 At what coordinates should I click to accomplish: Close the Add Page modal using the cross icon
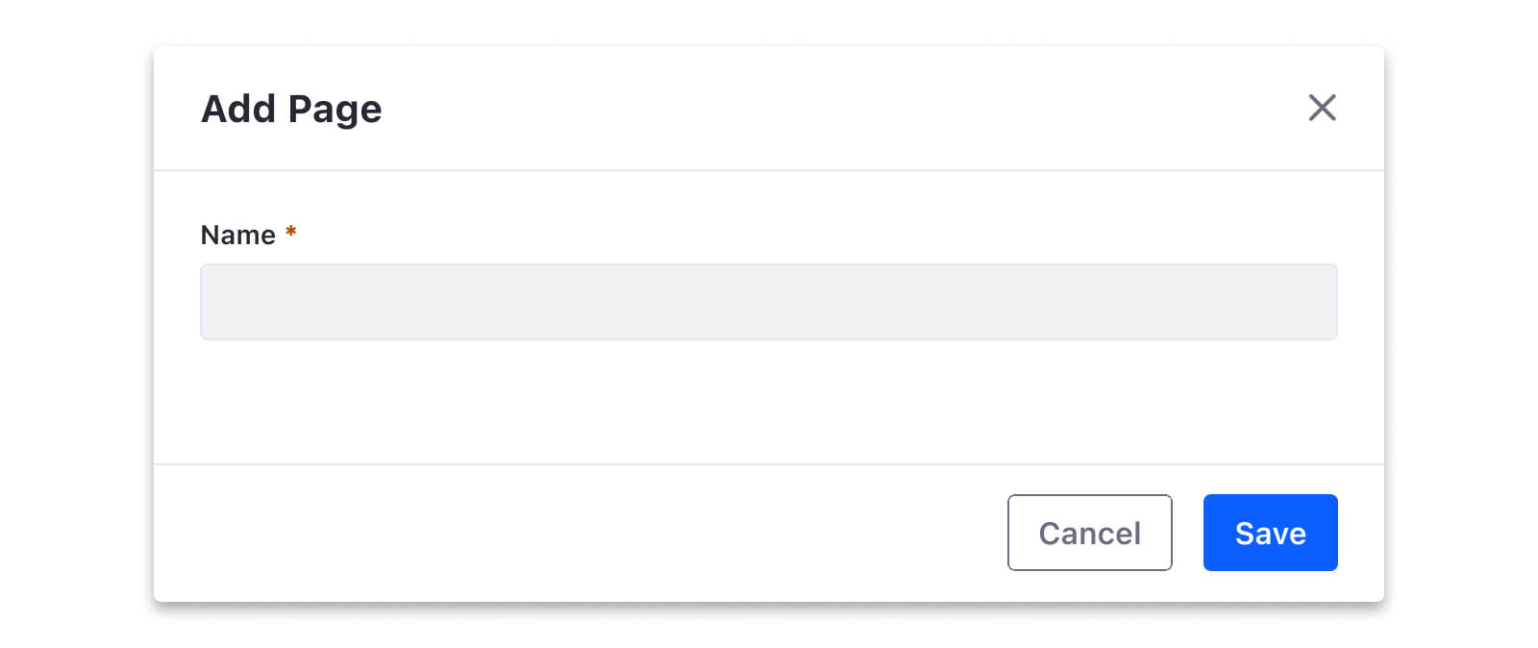pyautogui.click(x=1323, y=109)
